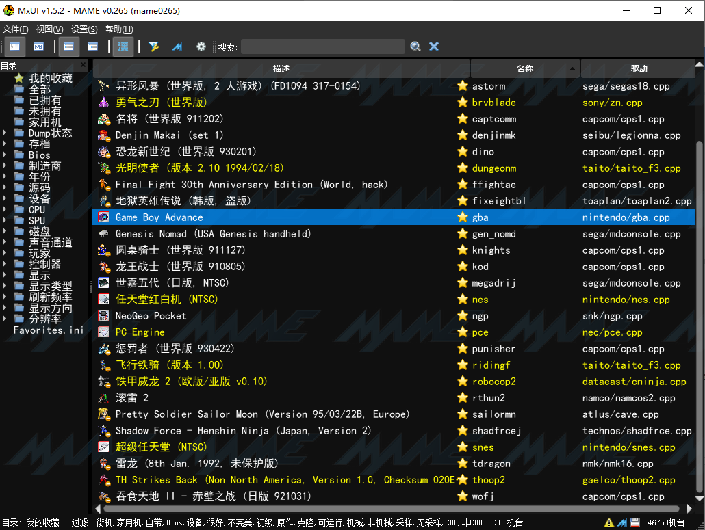Click the favorite star beside wofj
This screenshot has height=530, width=705.
point(463,496)
